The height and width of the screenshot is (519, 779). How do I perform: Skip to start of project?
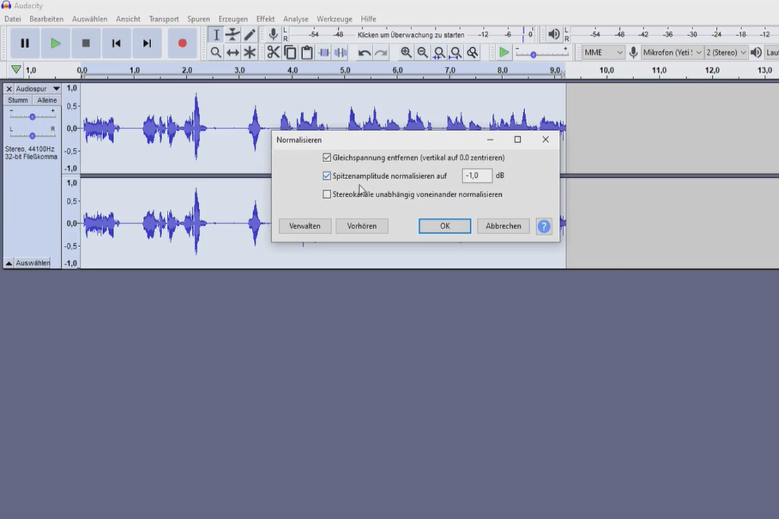pyautogui.click(x=116, y=43)
